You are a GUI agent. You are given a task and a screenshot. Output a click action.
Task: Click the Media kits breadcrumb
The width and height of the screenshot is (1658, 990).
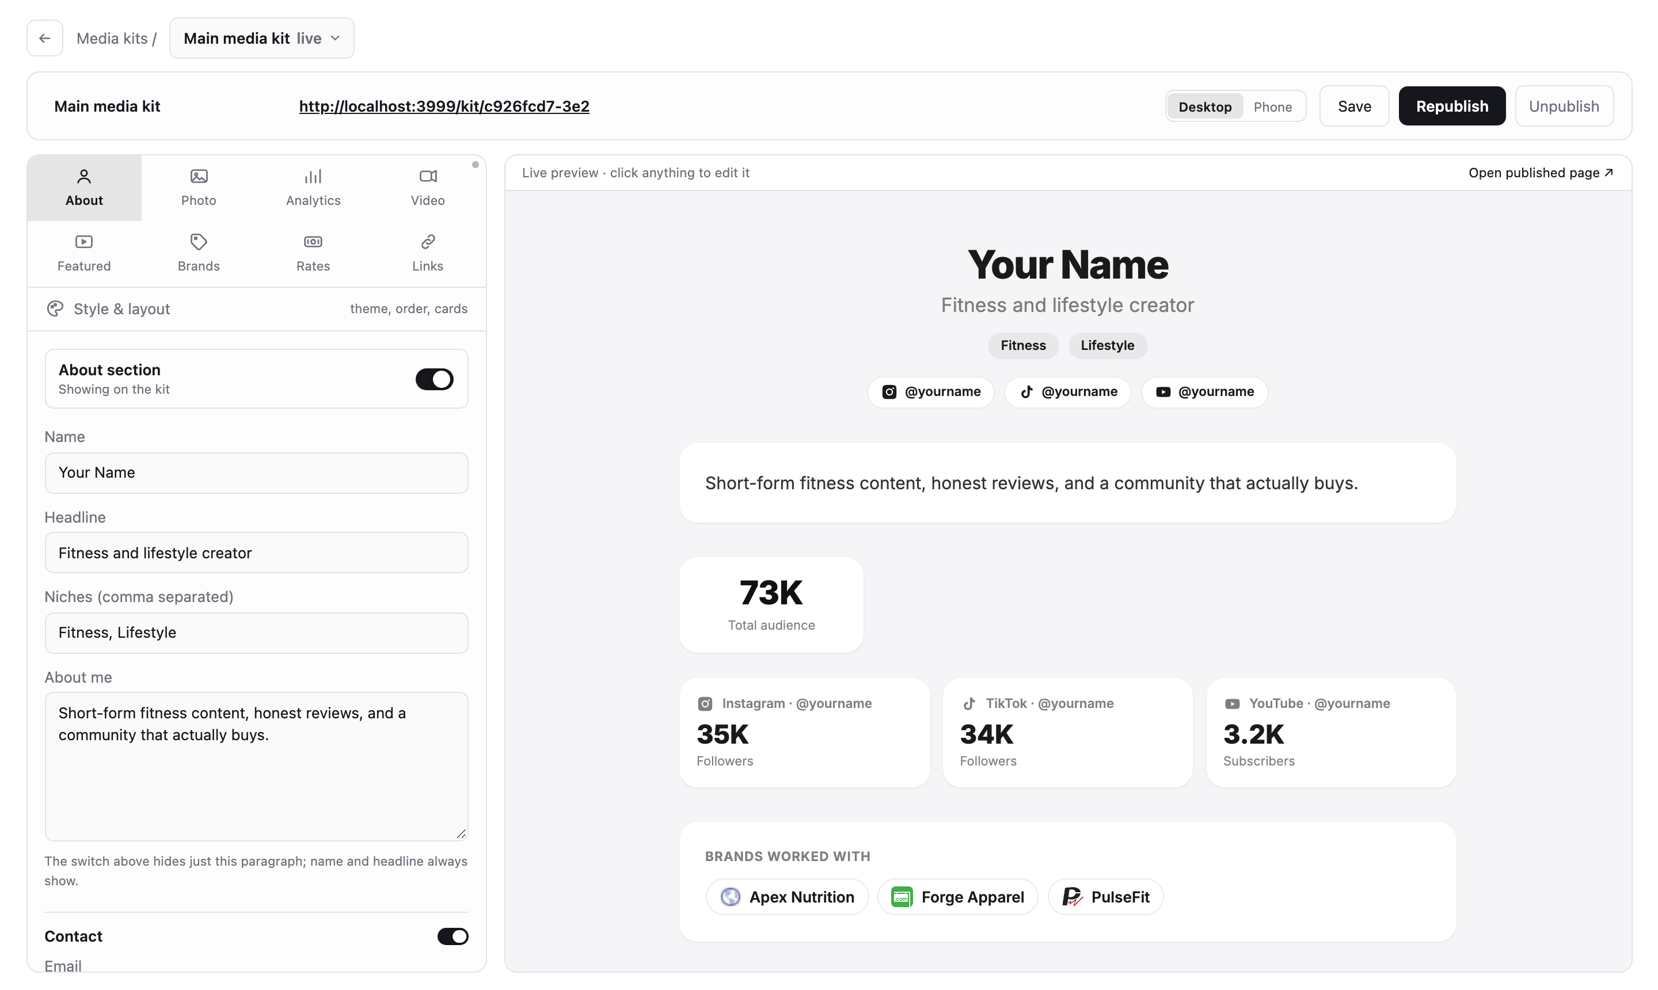(x=112, y=39)
